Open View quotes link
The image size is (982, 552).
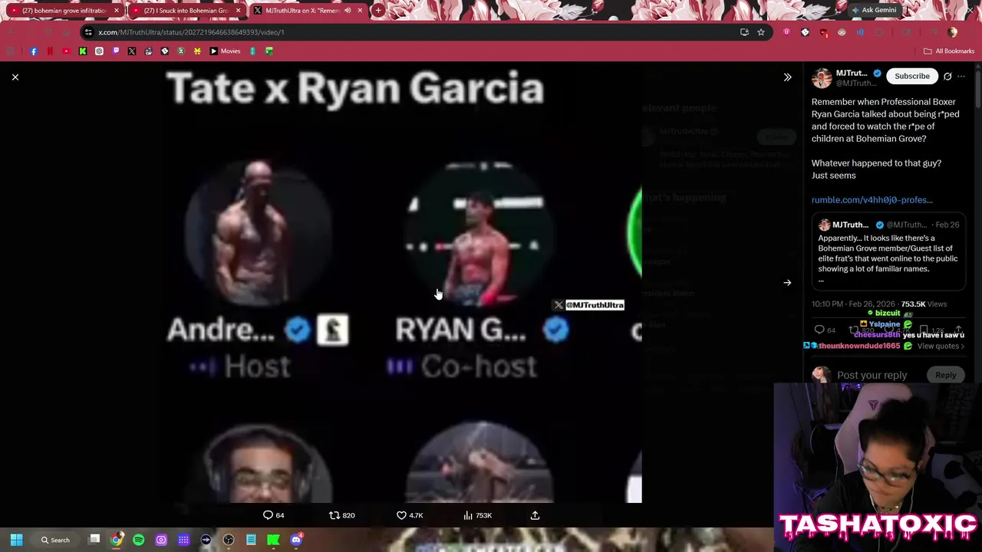[941, 347]
